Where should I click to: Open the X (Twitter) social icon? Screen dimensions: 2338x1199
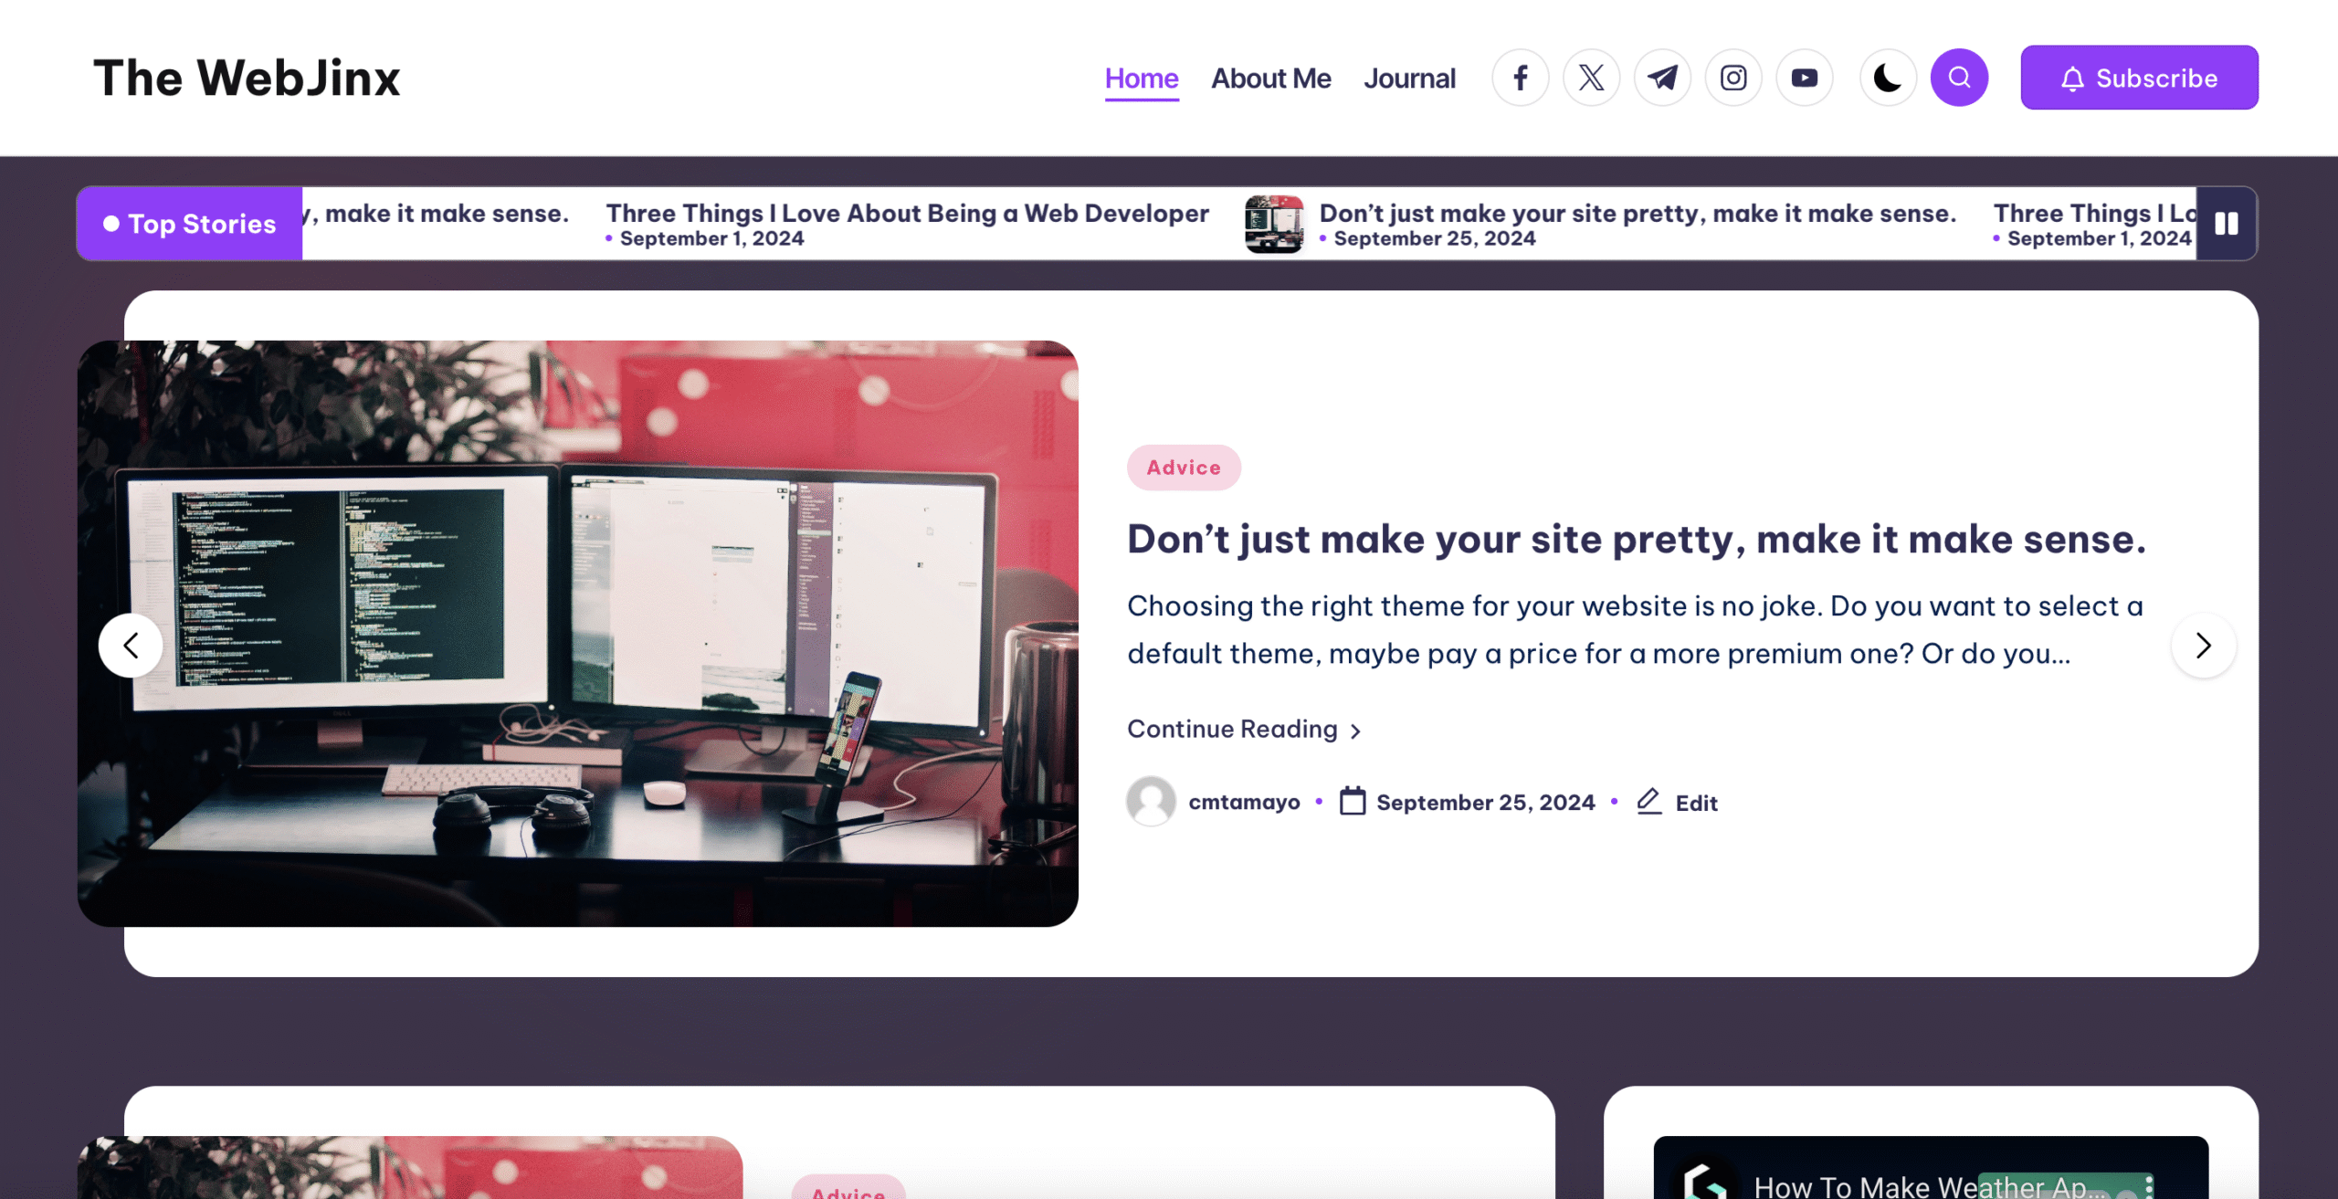coord(1591,78)
